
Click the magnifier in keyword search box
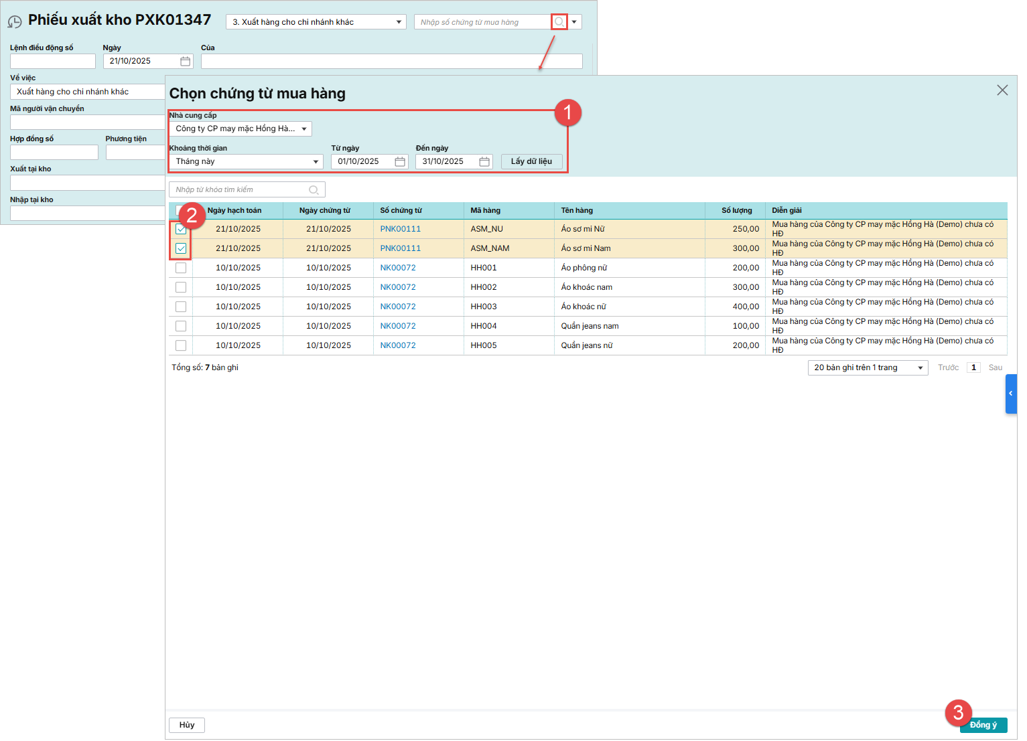pos(314,190)
